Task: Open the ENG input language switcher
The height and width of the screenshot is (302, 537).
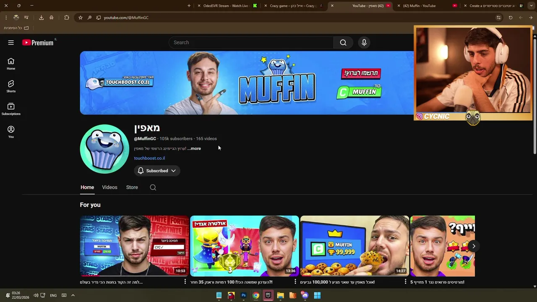Action: (53, 295)
